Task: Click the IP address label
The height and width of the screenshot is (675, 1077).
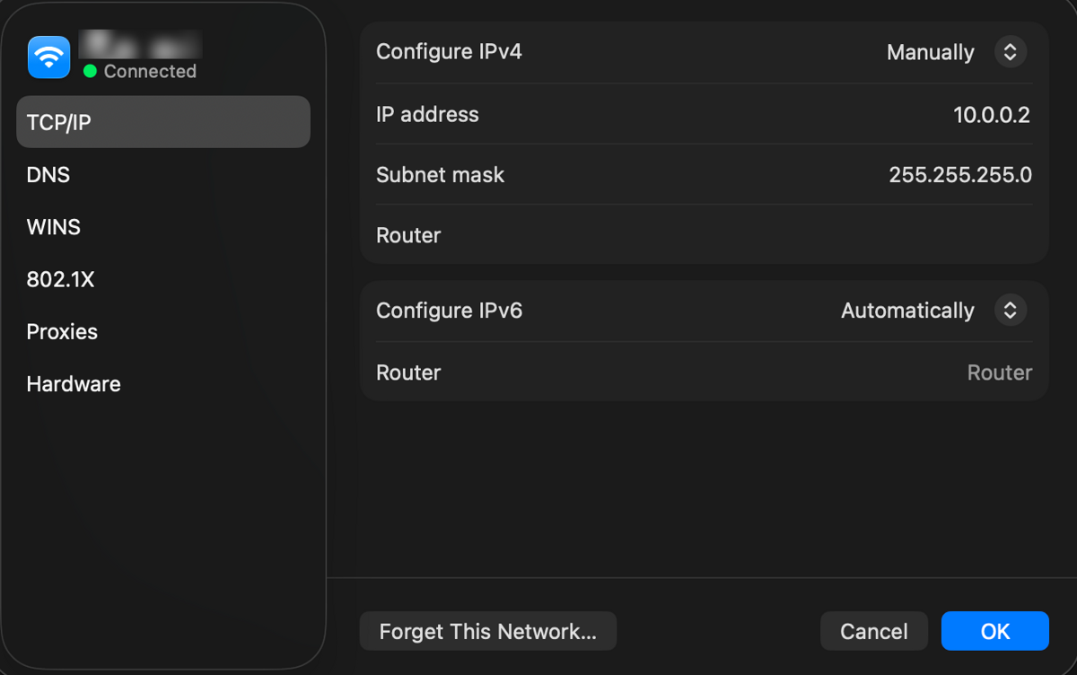Action: (427, 115)
